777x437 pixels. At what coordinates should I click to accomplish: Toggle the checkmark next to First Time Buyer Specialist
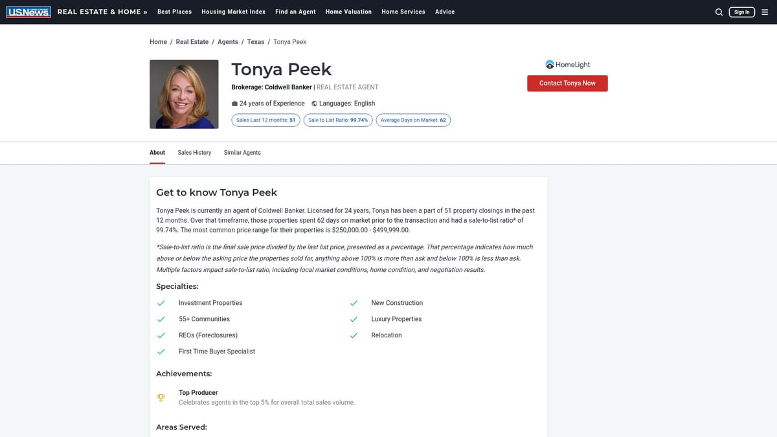(161, 351)
